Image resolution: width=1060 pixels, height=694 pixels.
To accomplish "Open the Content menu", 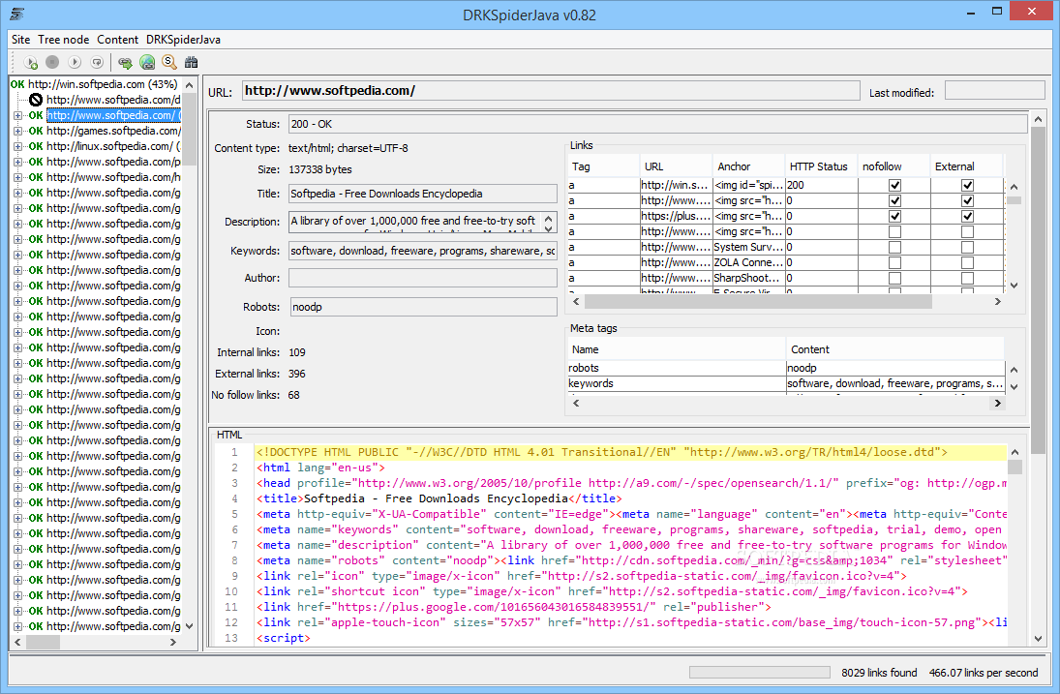I will coord(118,39).
